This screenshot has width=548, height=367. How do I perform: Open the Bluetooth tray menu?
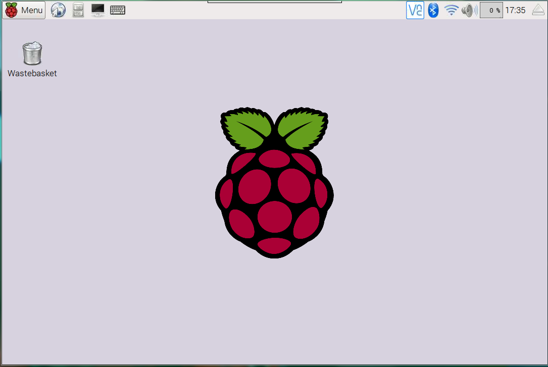click(x=433, y=10)
